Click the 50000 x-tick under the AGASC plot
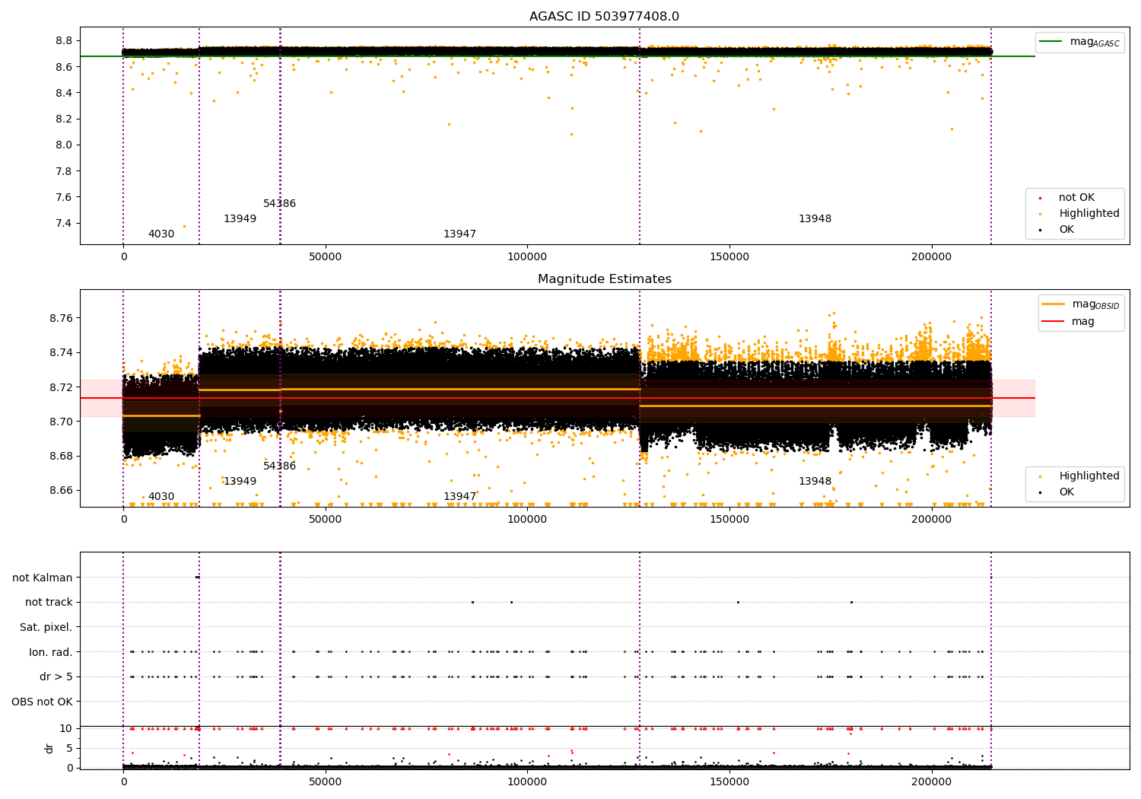Viewport: 1141px width, 799px height. pyautogui.click(x=326, y=257)
